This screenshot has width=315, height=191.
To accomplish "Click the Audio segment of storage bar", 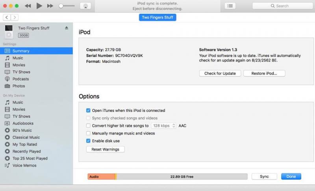I will coord(101,176).
